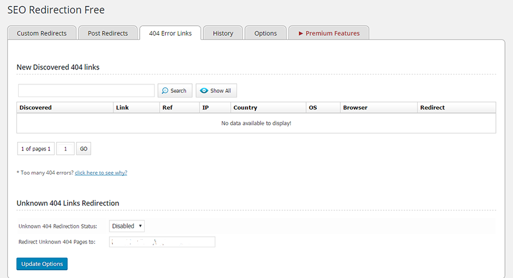The width and height of the screenshot is (513, 278).
Task: Click the Redirect Unknown 404 Pages to field
Action: (162, 242)
